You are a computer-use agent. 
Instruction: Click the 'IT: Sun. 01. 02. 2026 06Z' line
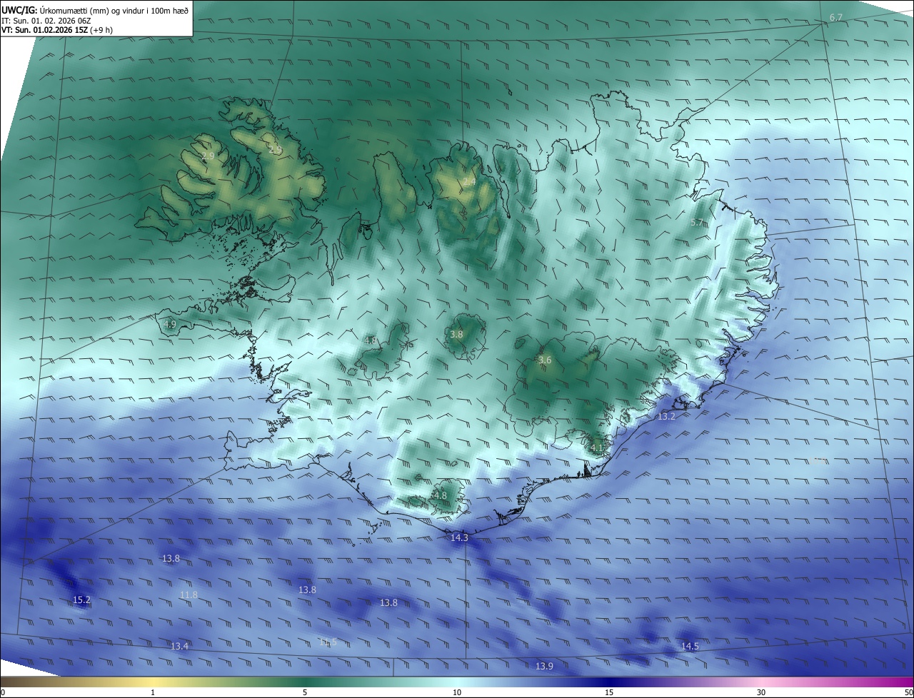[45, 20]
